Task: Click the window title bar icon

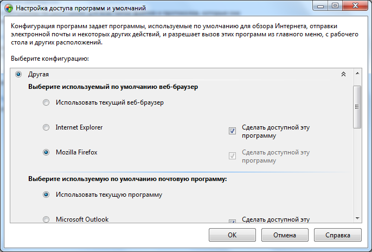Action: 8,8
